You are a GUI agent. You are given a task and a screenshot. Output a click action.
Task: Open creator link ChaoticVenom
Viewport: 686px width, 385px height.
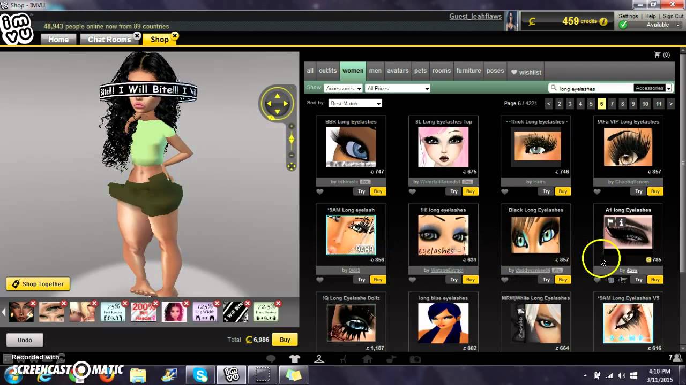click(632, 182)
